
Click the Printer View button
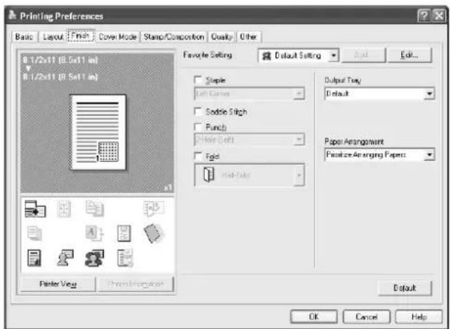pos(58,284)
